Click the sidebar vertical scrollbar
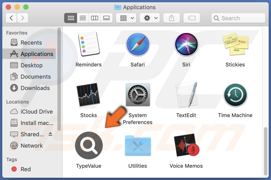 (x=59, y=79)
